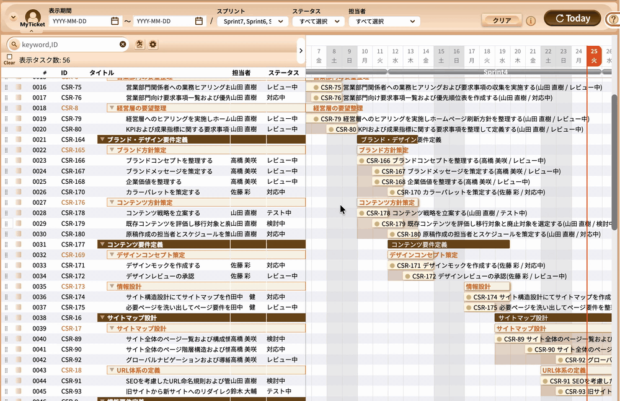Collapse the 経営層の要望整理 group
This screenshot has height=401, width=620.
click(112, 108)
